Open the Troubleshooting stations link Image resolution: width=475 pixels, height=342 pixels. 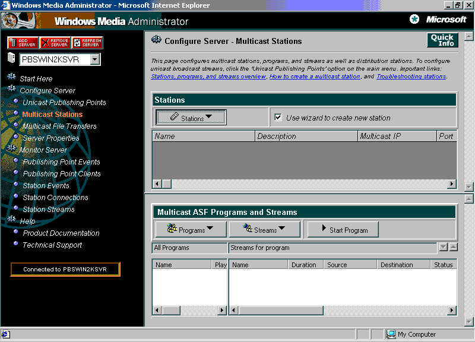[411, 77]
